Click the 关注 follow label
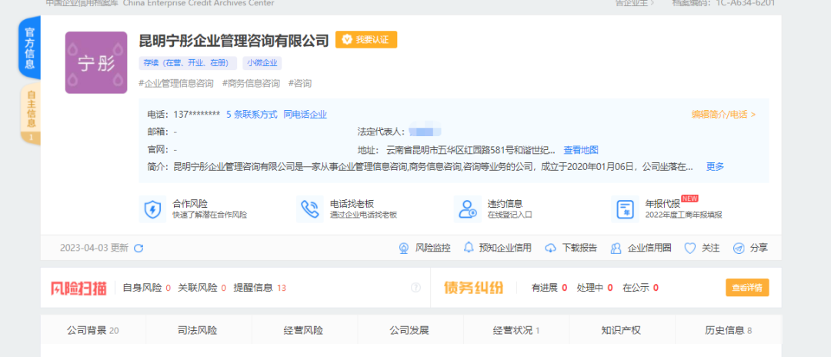 coord(711,248)
